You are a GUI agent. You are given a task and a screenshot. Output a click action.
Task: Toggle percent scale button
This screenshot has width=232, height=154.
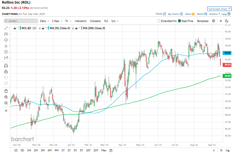[221, 150]
